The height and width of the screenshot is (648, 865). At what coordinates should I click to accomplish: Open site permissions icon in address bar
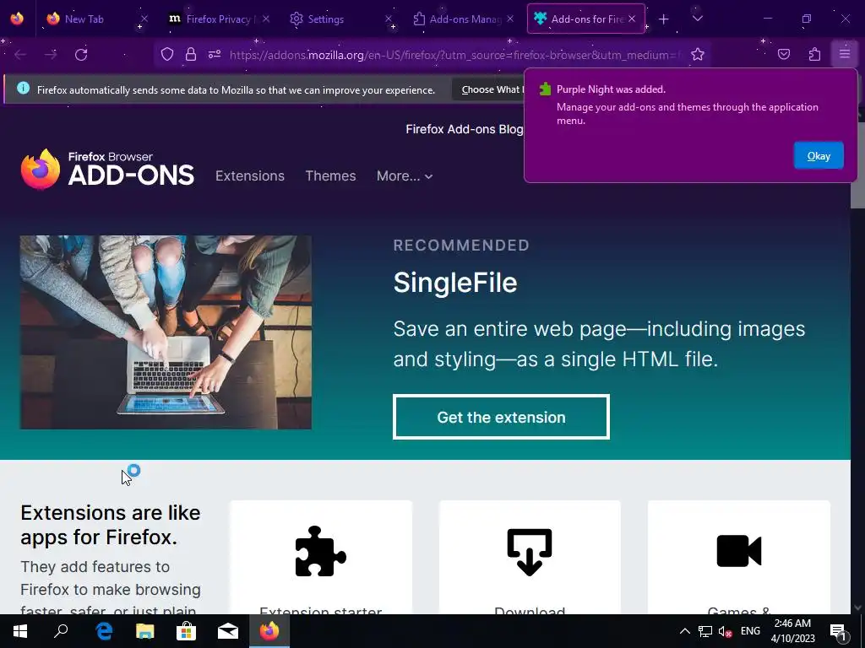pyautogui.click(x=215, y=54)
